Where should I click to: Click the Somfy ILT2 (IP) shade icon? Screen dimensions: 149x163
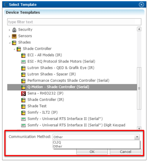click(x=24, y=113)
